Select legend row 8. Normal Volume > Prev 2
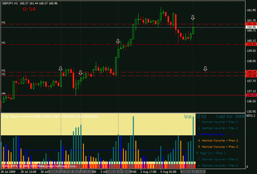The width and height of the screenshot is (257, 174). tap(220, 165)
